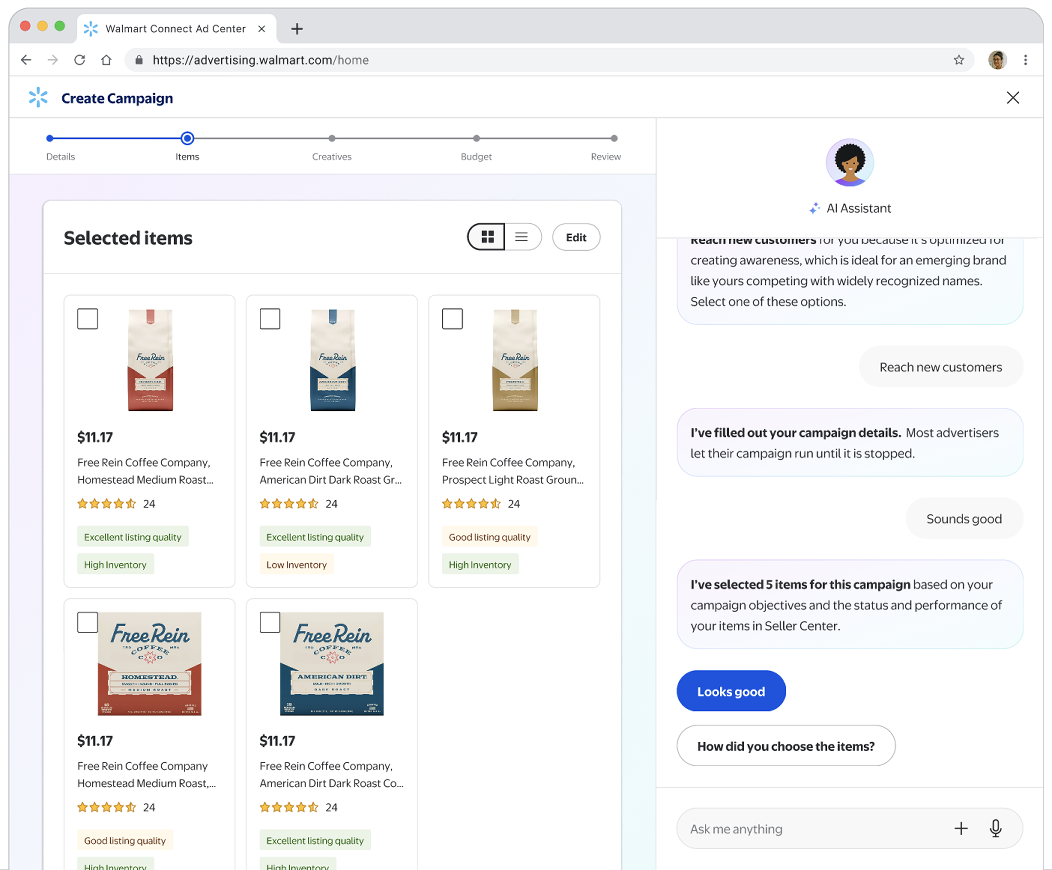This screenshot has width=1052, height=870.
Task: Click the macOS yellow minimize window button
Action: click(x=43, y=26)
